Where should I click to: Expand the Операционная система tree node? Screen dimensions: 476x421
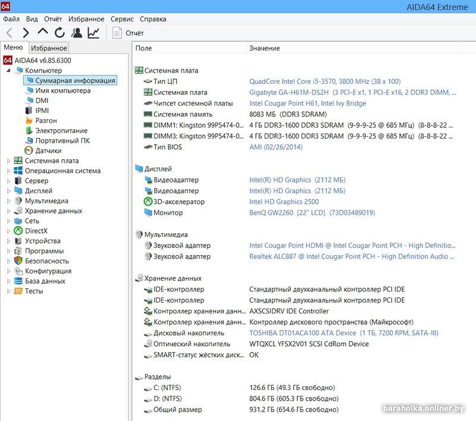click(8, 171)
